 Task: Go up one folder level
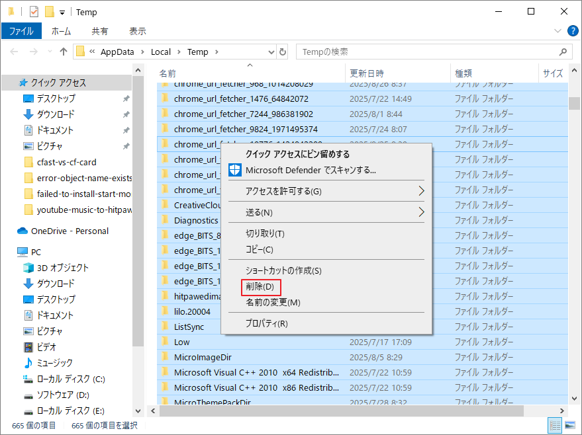[x=64, y=52]
